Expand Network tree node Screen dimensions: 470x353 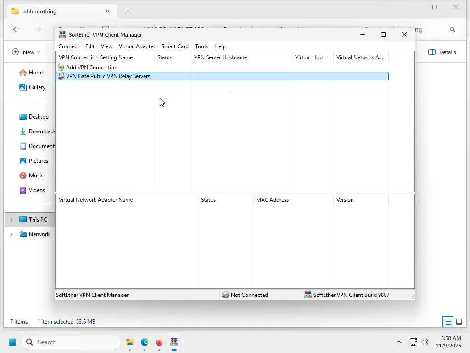(x=11, y=234)
